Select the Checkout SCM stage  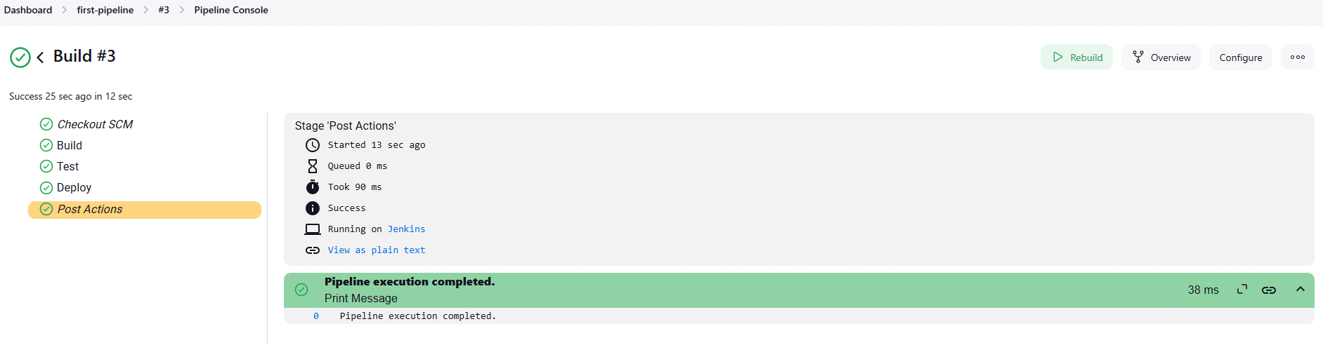point(95,124)
